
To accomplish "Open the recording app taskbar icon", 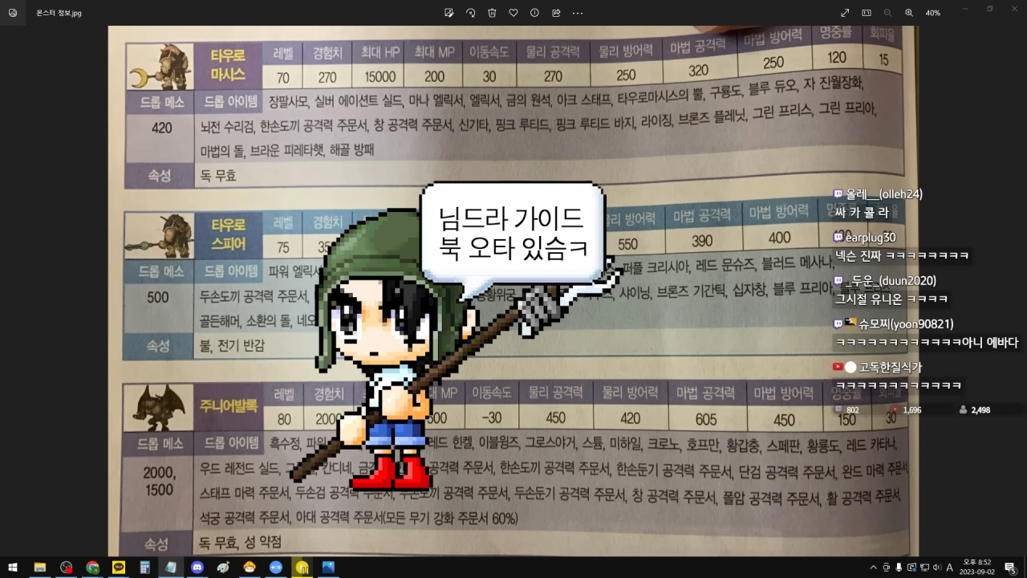I will tap(66, 567).
